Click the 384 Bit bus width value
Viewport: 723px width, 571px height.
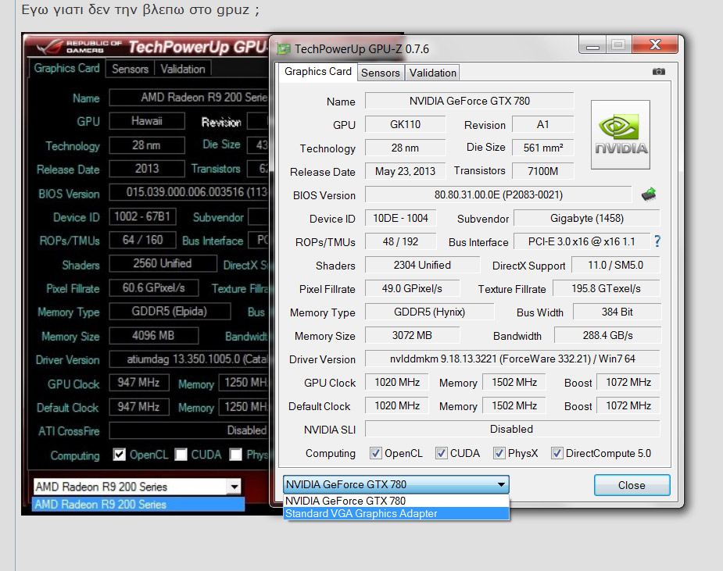(617, 312)
